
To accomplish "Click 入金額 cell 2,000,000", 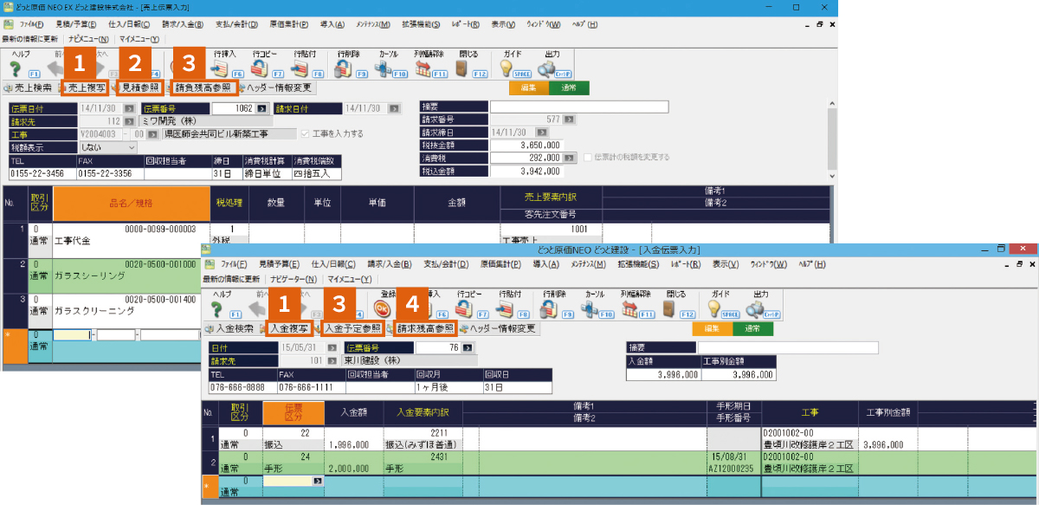I will 354,469.
